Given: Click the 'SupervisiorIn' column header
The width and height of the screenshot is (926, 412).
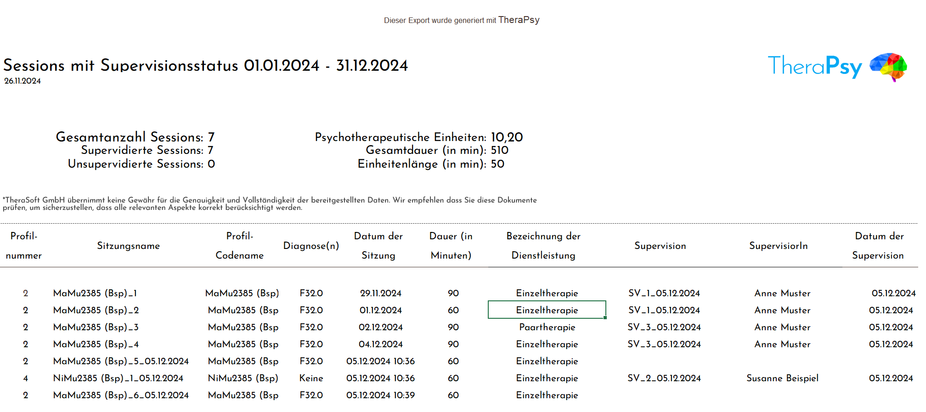Looking at the screenshot, I should pos(779,246).
